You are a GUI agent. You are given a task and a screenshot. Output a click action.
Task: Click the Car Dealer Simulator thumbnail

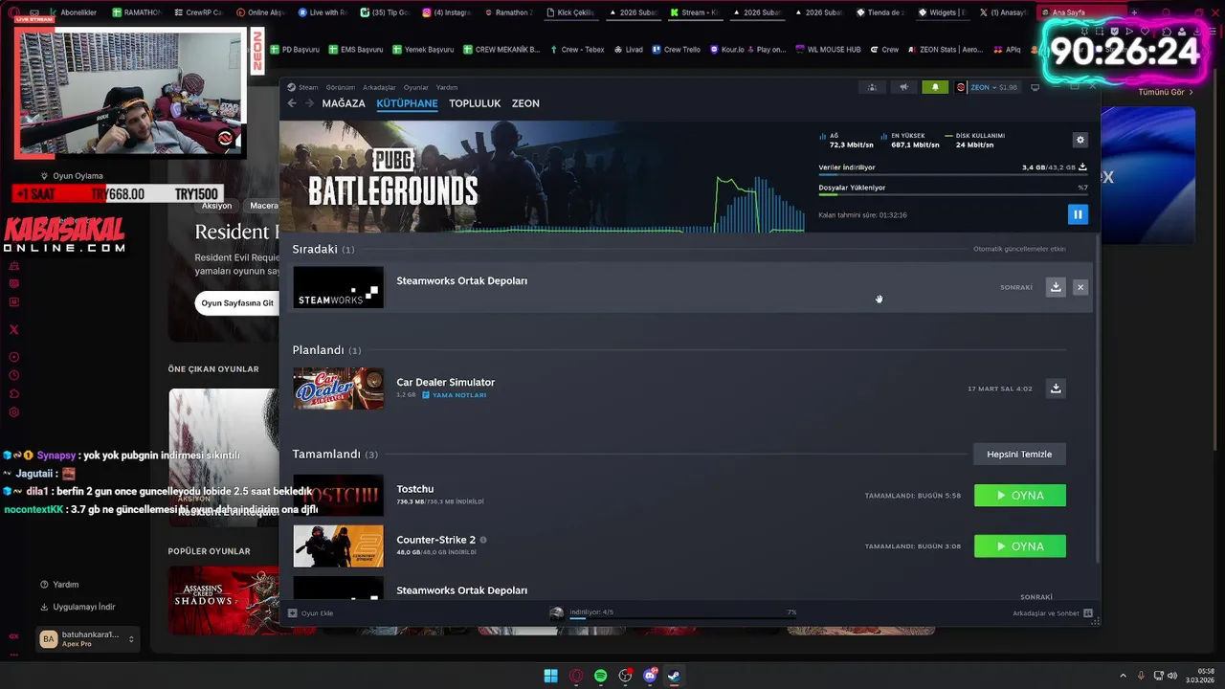tap(338, 388)
